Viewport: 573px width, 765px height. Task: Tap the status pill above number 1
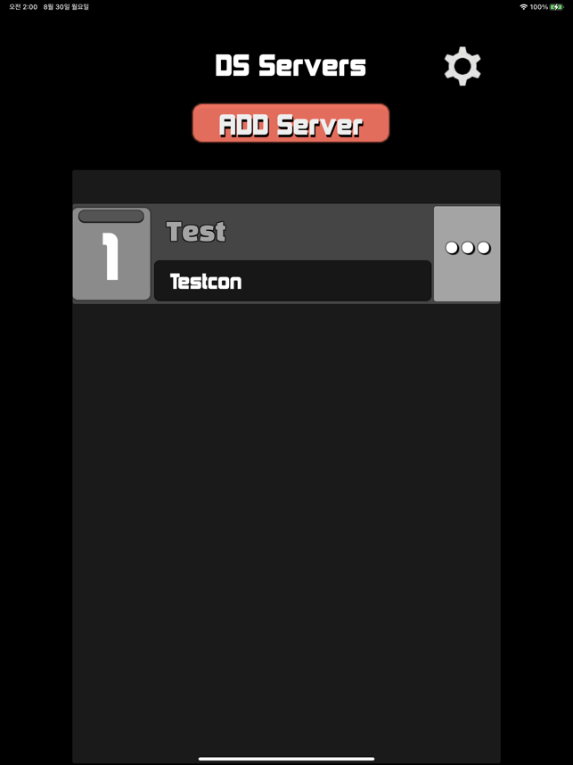coord(111,216)
